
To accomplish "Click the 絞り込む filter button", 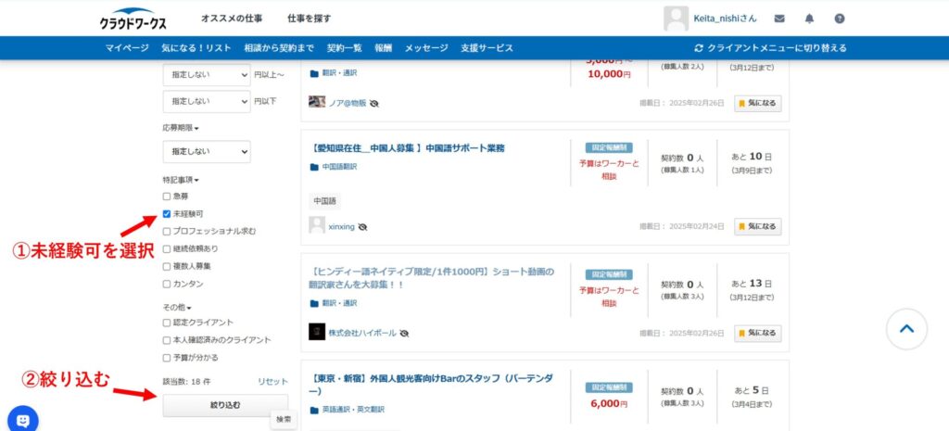I will (225, 405).
